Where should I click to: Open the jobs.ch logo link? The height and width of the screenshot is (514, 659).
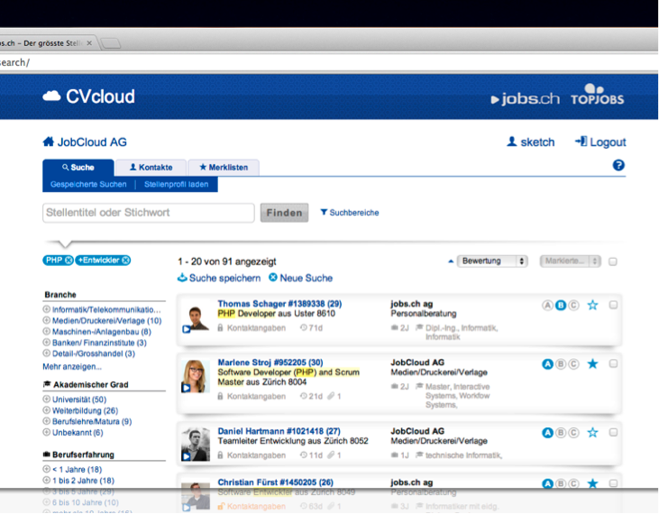[x=526, y=99]
